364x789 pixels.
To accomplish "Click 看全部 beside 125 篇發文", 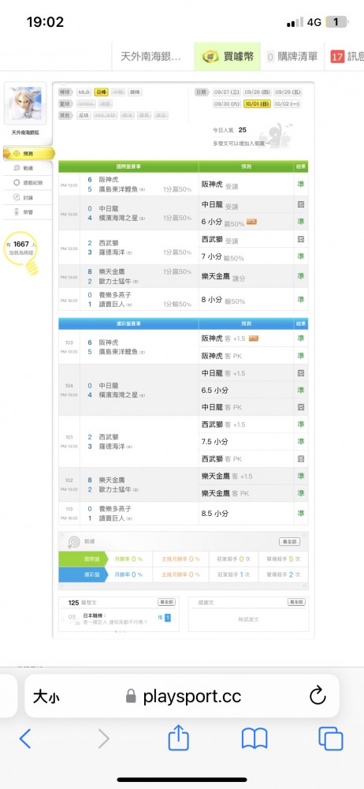I will coord(167,602).
